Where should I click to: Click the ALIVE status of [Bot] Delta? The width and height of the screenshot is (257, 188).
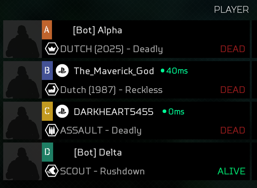click(x=231, y=171)
